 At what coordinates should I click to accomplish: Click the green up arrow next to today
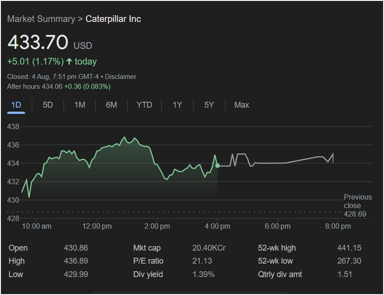coord(69,61)
